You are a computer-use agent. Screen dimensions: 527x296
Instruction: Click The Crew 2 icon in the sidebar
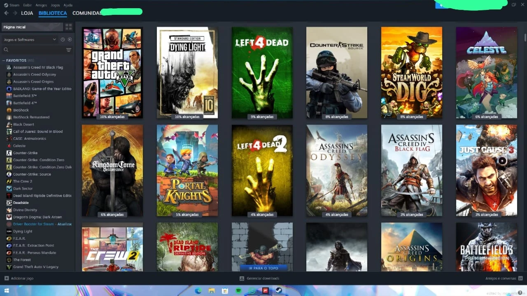click(x=9, y=181)
